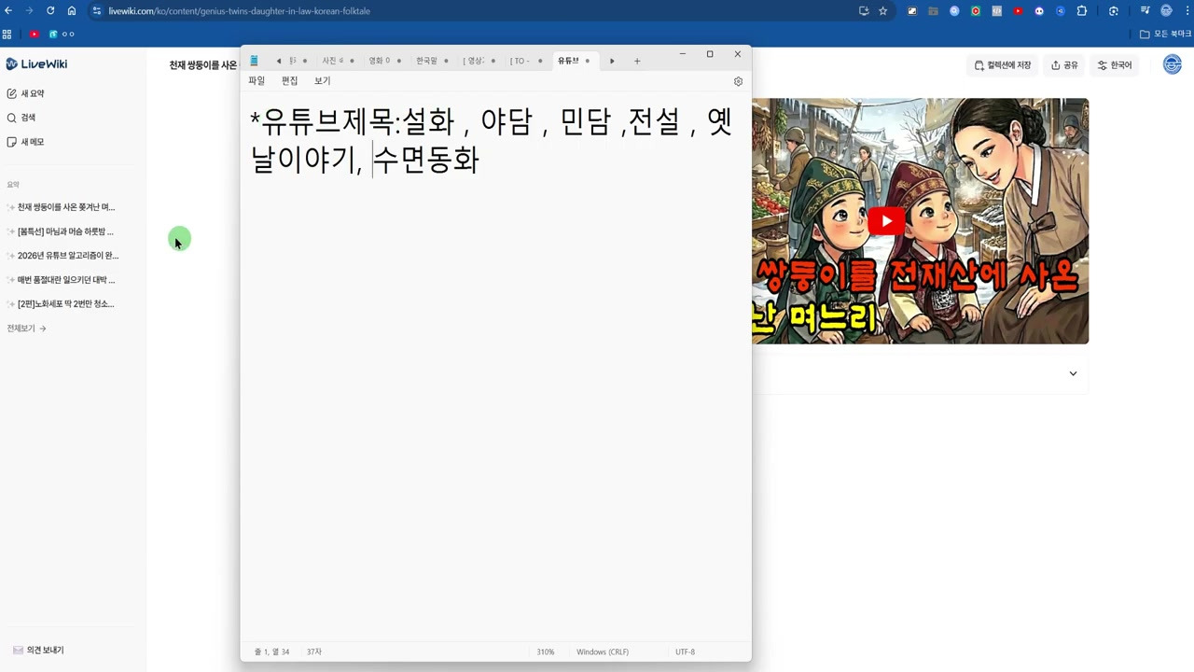Open the code brackets extension icon
Screen dimensions: 1194x672
997,11
